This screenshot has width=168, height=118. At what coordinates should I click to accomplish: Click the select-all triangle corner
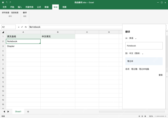[x=3, y=32]
